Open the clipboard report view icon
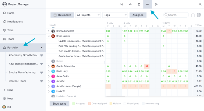The image size is (204, 111). tap(139, 4)
